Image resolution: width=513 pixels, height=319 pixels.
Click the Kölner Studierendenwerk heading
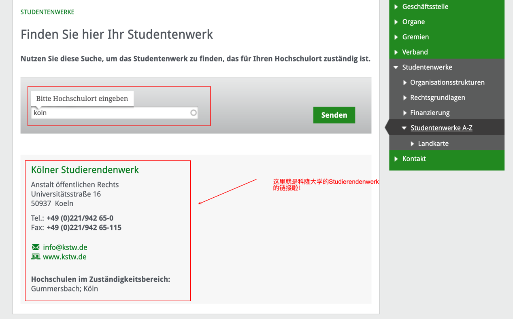(x=85, y=170)
